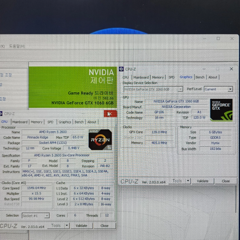Open Bench tab in left CPU-Z window

click(x=79, y=122)
